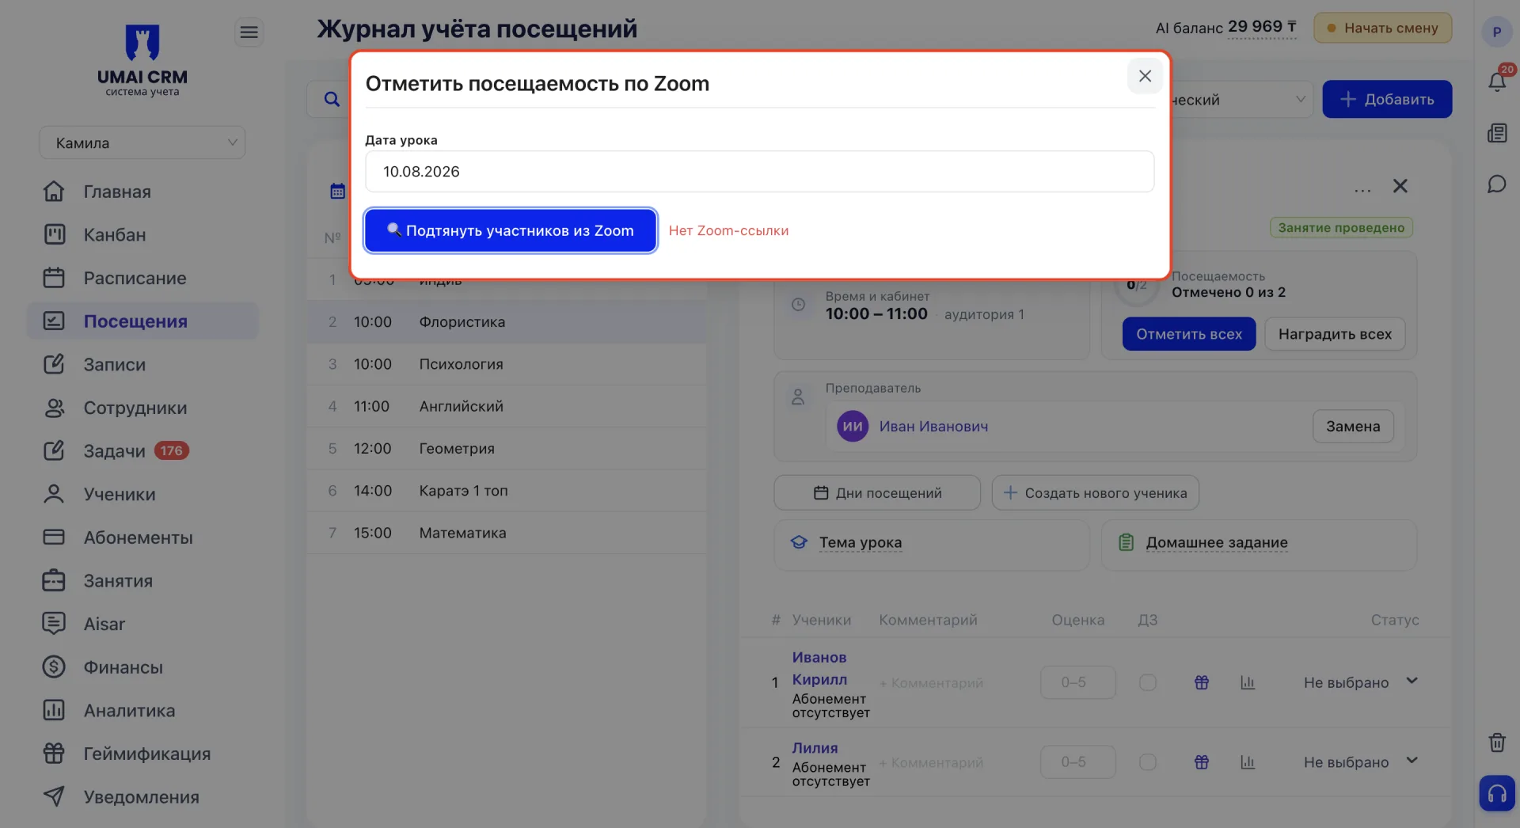Open Тема урока

(861, 542)
